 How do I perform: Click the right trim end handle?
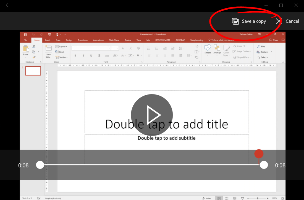264,165
